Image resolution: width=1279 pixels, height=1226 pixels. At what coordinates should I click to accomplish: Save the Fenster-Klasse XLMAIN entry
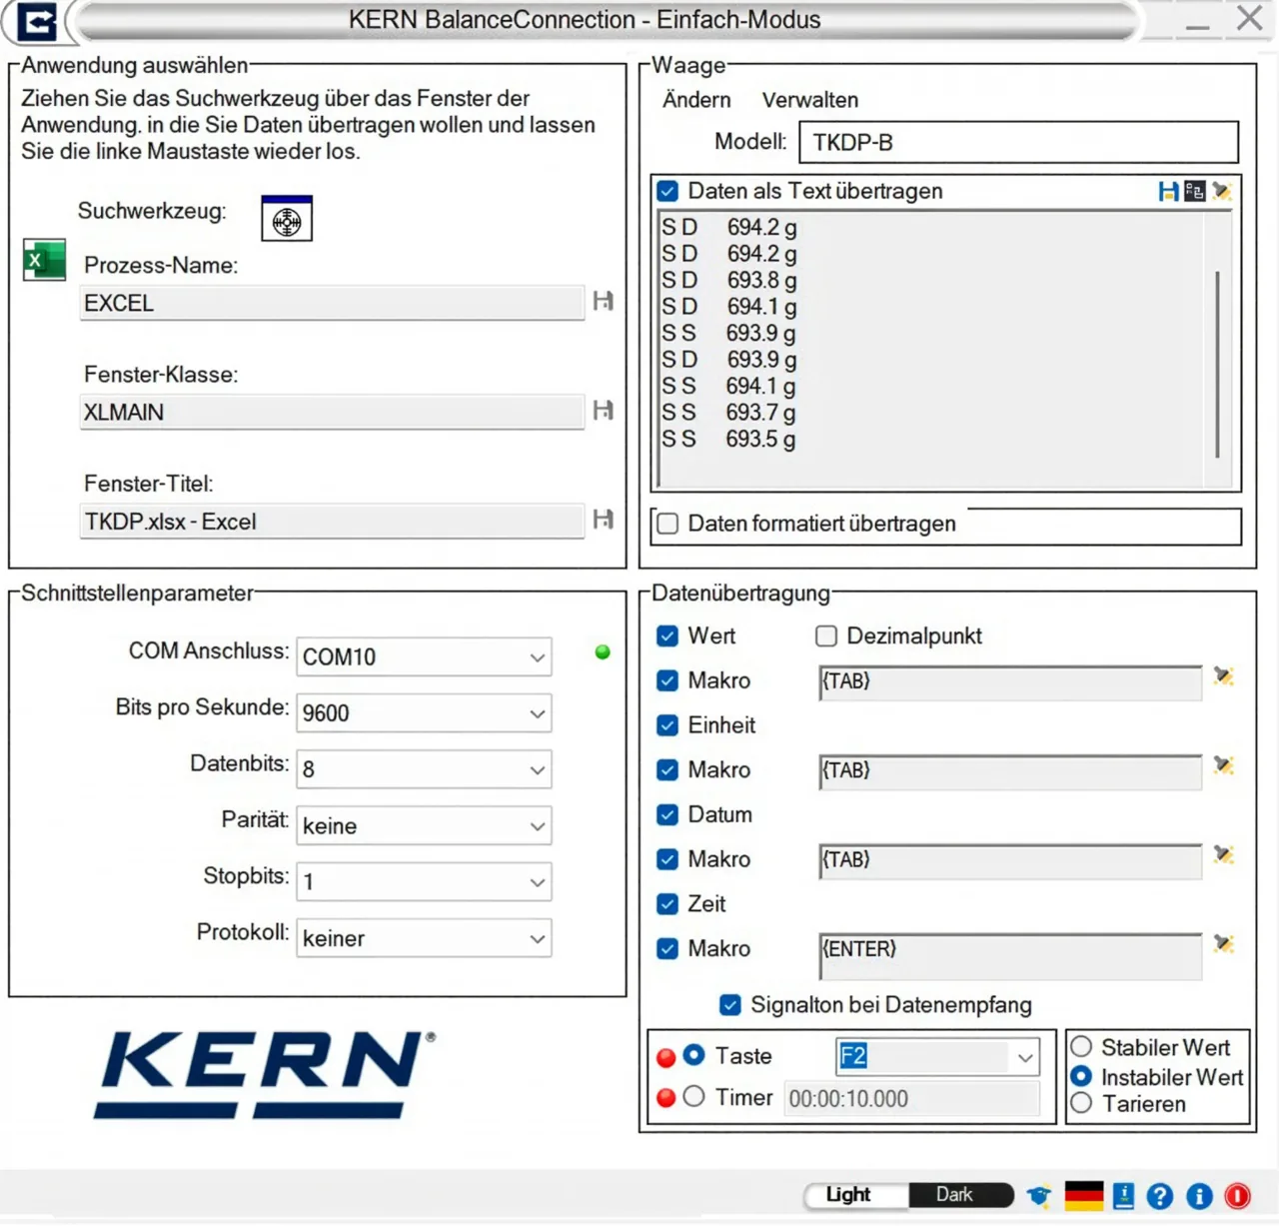tap(603, 410)
